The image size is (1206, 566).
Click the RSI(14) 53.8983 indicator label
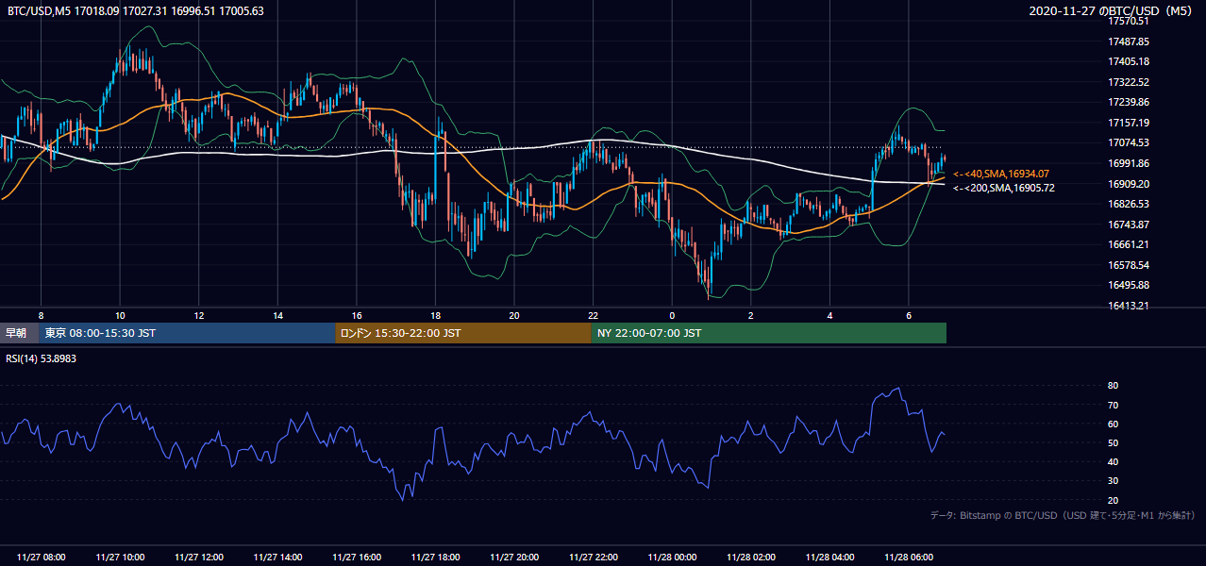(41, 358)
